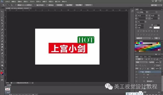Click the lock all layer icon
Viewport: 163px width, 95px height.
(x=148, y=69)
